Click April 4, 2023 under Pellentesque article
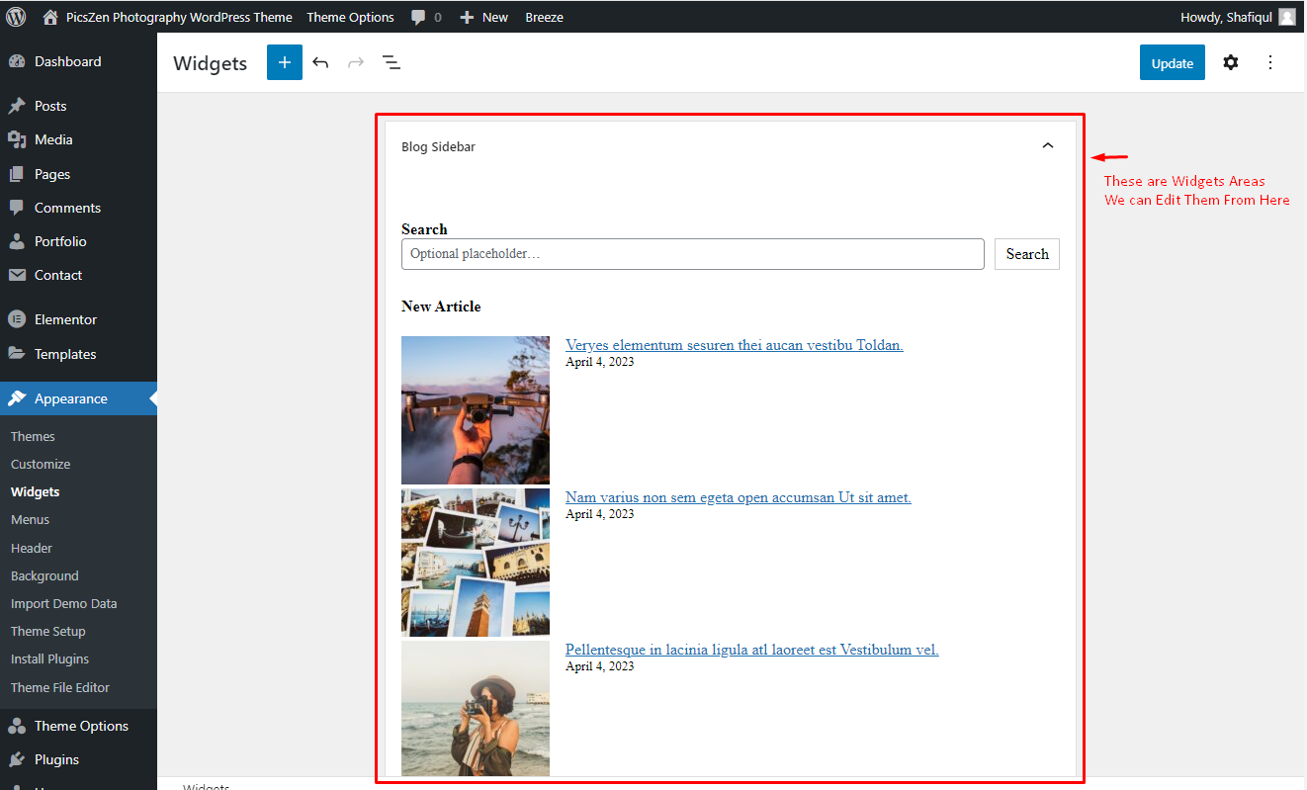The image size is (1307, 790). tap(600, 666)
